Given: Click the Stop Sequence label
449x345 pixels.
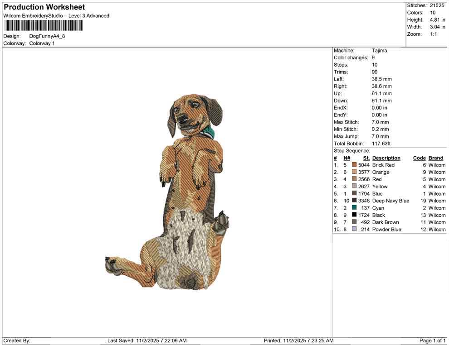Looking at the screenshot, I should [352, 151].
